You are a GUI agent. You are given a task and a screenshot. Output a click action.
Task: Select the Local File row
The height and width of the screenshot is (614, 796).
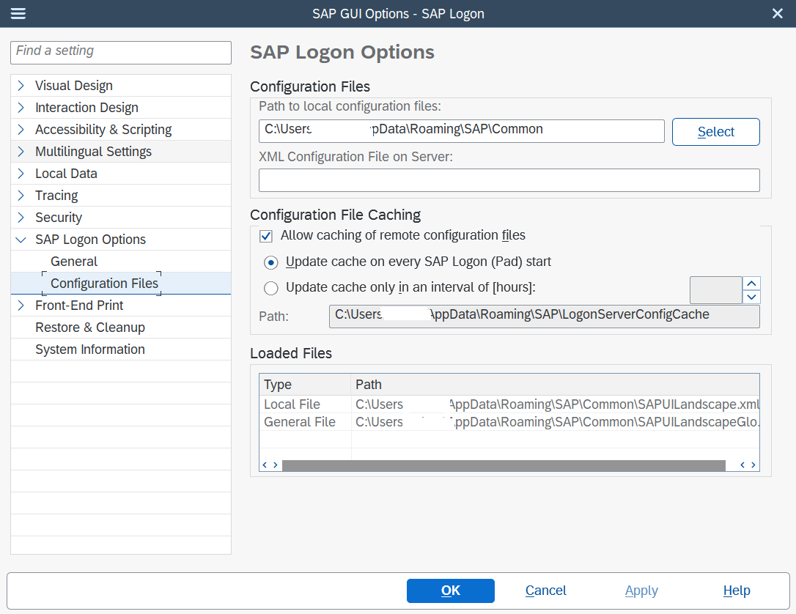click(x=509, y=404)
